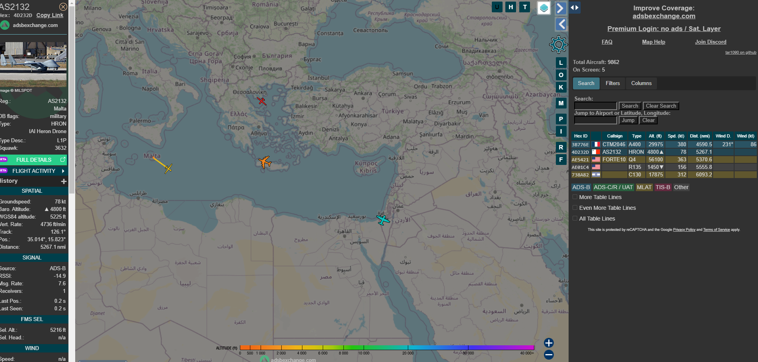Click the Jump to Airport input field
The width and height of the screenshot is (758, 362).
click(x=595, y=120)
